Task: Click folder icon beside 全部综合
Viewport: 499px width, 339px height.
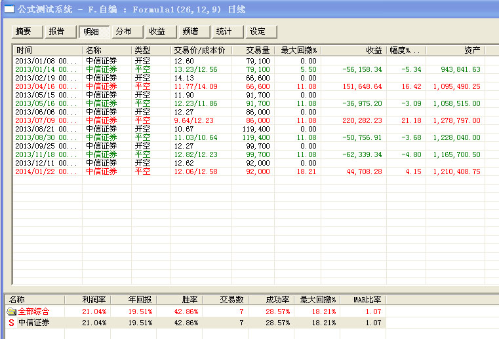Action: tap(11, 312)
